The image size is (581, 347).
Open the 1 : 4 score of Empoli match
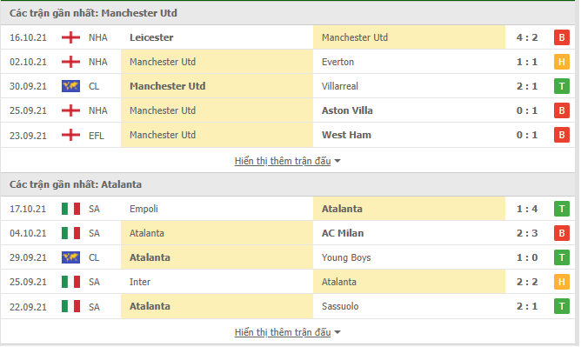[x=527, y=209]
